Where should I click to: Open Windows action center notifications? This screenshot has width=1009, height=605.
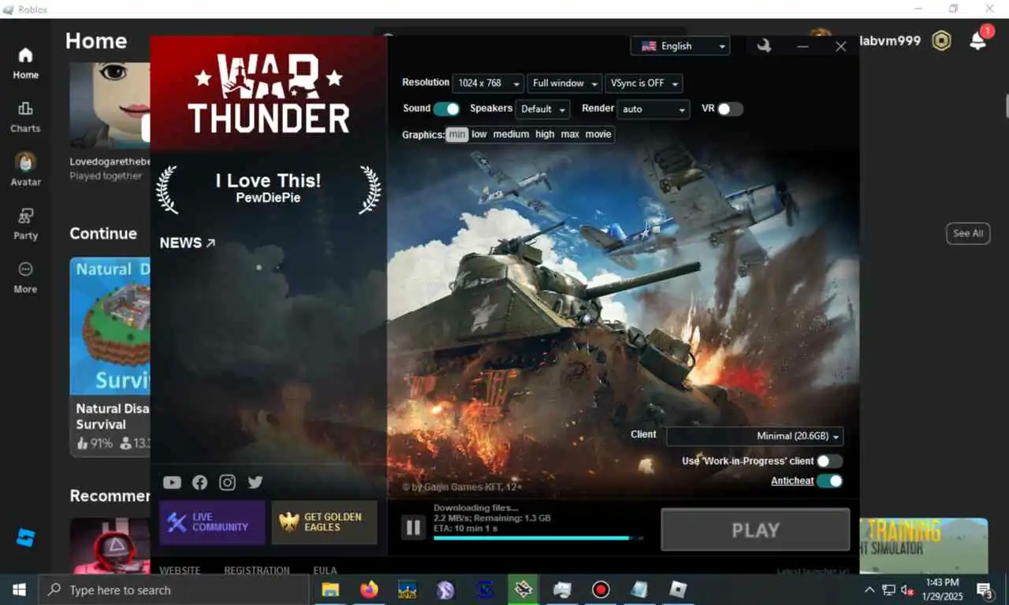[x=985, y=589]
